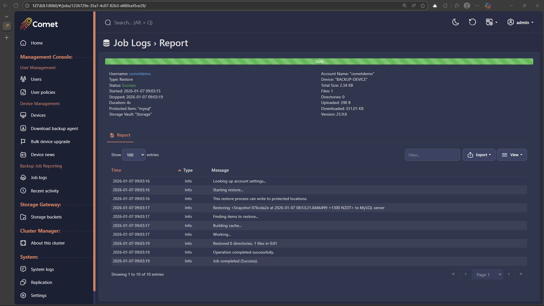Screen dimensions: 544x306
Task: Open the Export dropdown
Action: point(479,155)
